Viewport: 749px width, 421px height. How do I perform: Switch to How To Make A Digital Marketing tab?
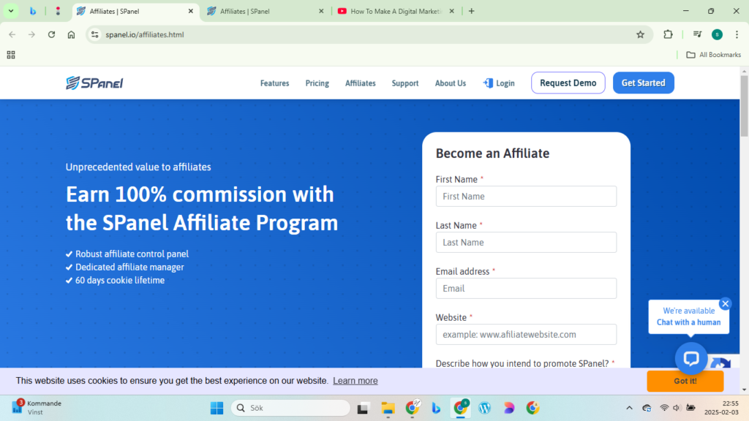pyautogui.click(x=396, y=11)
